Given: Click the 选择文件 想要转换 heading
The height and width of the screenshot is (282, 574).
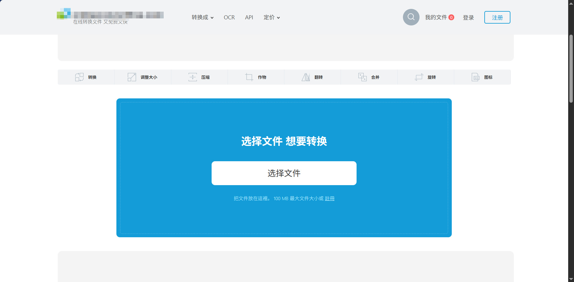Looking at the screenshot, I should point(284,141).
